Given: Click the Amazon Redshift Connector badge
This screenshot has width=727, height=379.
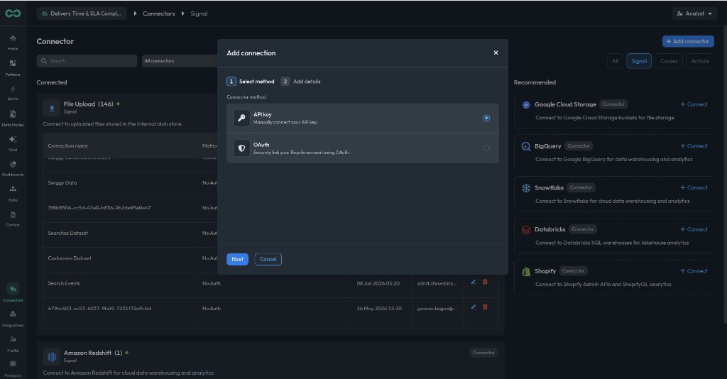Looking at the screenshot, I should tap(483, 353).
